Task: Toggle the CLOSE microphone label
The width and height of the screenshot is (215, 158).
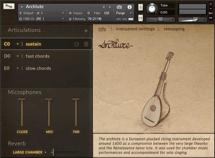Action: [x=22, y=132]
